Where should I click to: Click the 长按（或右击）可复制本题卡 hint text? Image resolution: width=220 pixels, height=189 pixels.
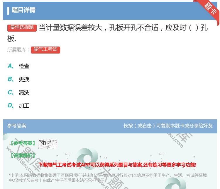(168, 126)
